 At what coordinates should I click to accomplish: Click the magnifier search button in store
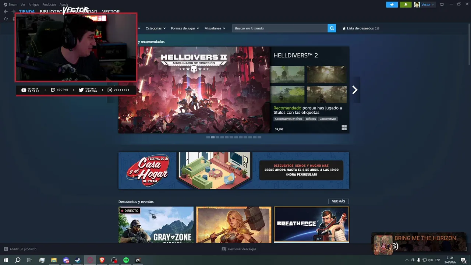click(x=332, y=28)
